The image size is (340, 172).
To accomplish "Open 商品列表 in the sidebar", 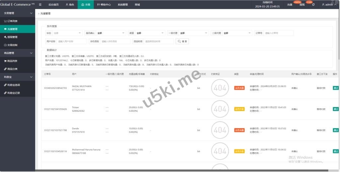I will (13, 61).
